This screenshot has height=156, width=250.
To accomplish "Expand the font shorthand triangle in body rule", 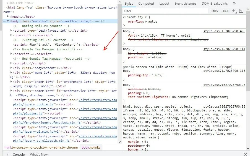I will [x=139, y=35].
